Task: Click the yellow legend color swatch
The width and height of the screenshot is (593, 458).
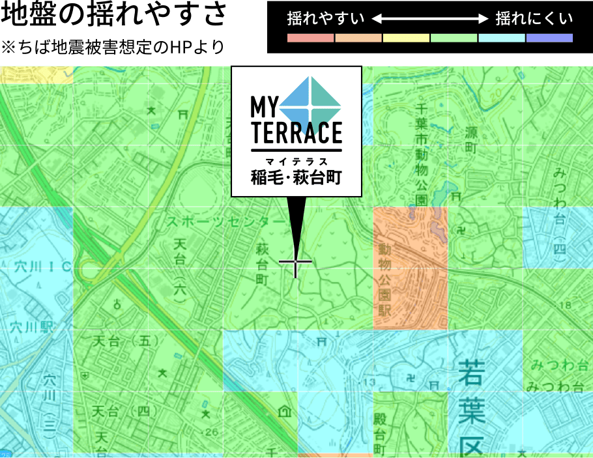Action: coord(406,38)
